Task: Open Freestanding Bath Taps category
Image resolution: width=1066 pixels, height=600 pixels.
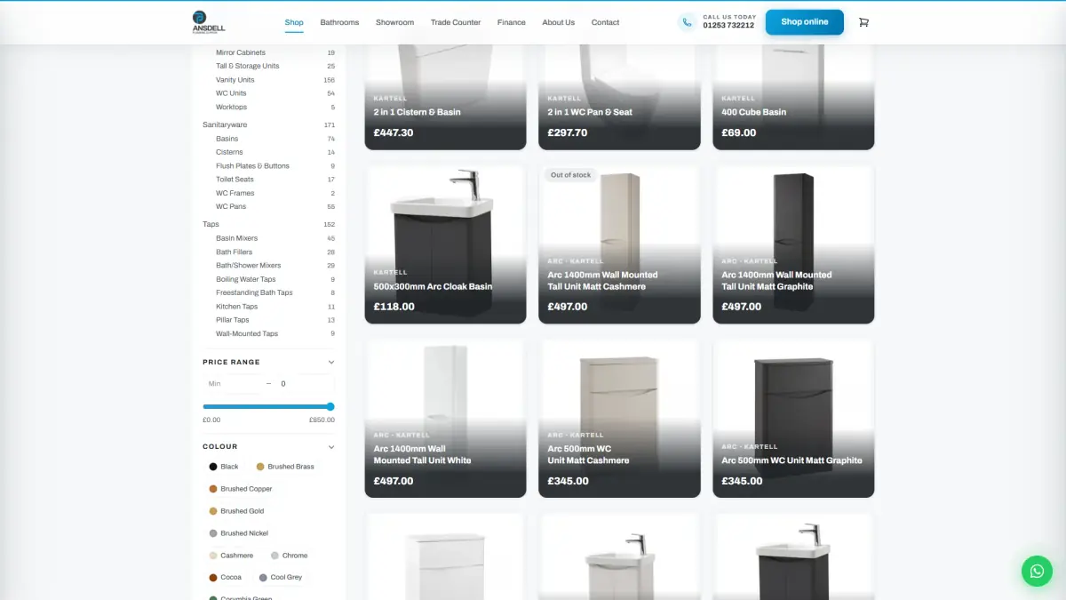Action: tap(254, 292)
